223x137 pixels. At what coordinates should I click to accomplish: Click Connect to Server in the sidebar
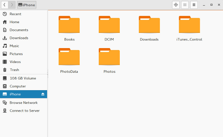coord(25,111)
